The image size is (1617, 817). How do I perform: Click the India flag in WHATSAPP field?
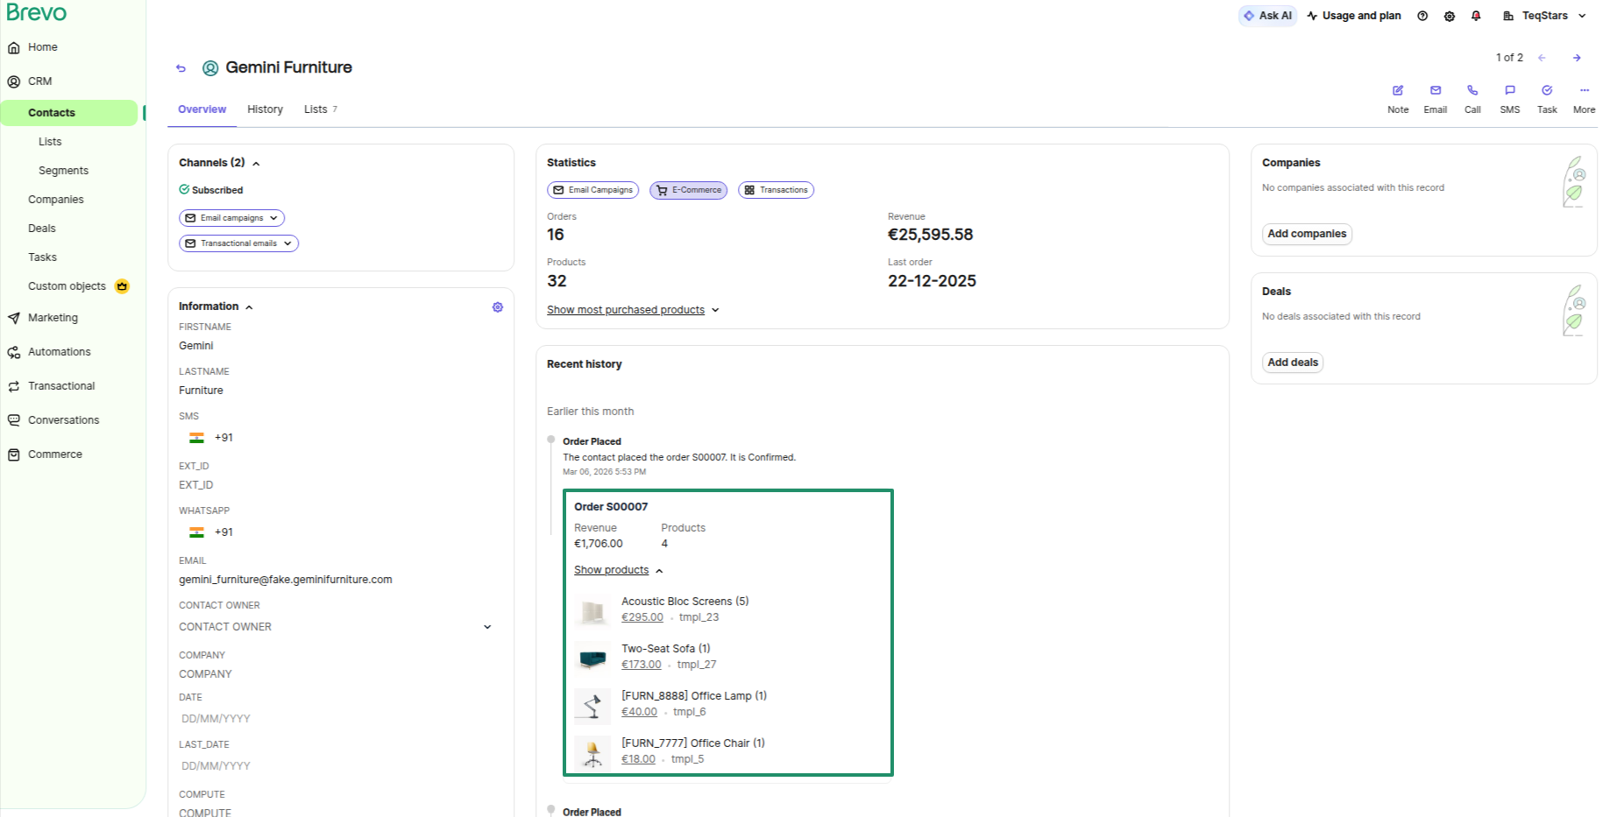pos(196,532)
